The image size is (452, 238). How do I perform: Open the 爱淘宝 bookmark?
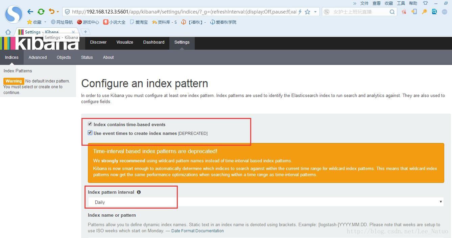pos(139,22)
